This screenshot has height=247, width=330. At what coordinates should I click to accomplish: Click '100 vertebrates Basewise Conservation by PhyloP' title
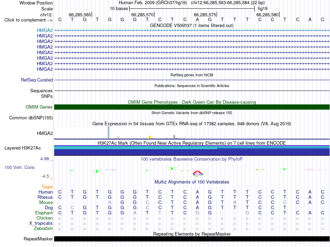coord(191,159)
